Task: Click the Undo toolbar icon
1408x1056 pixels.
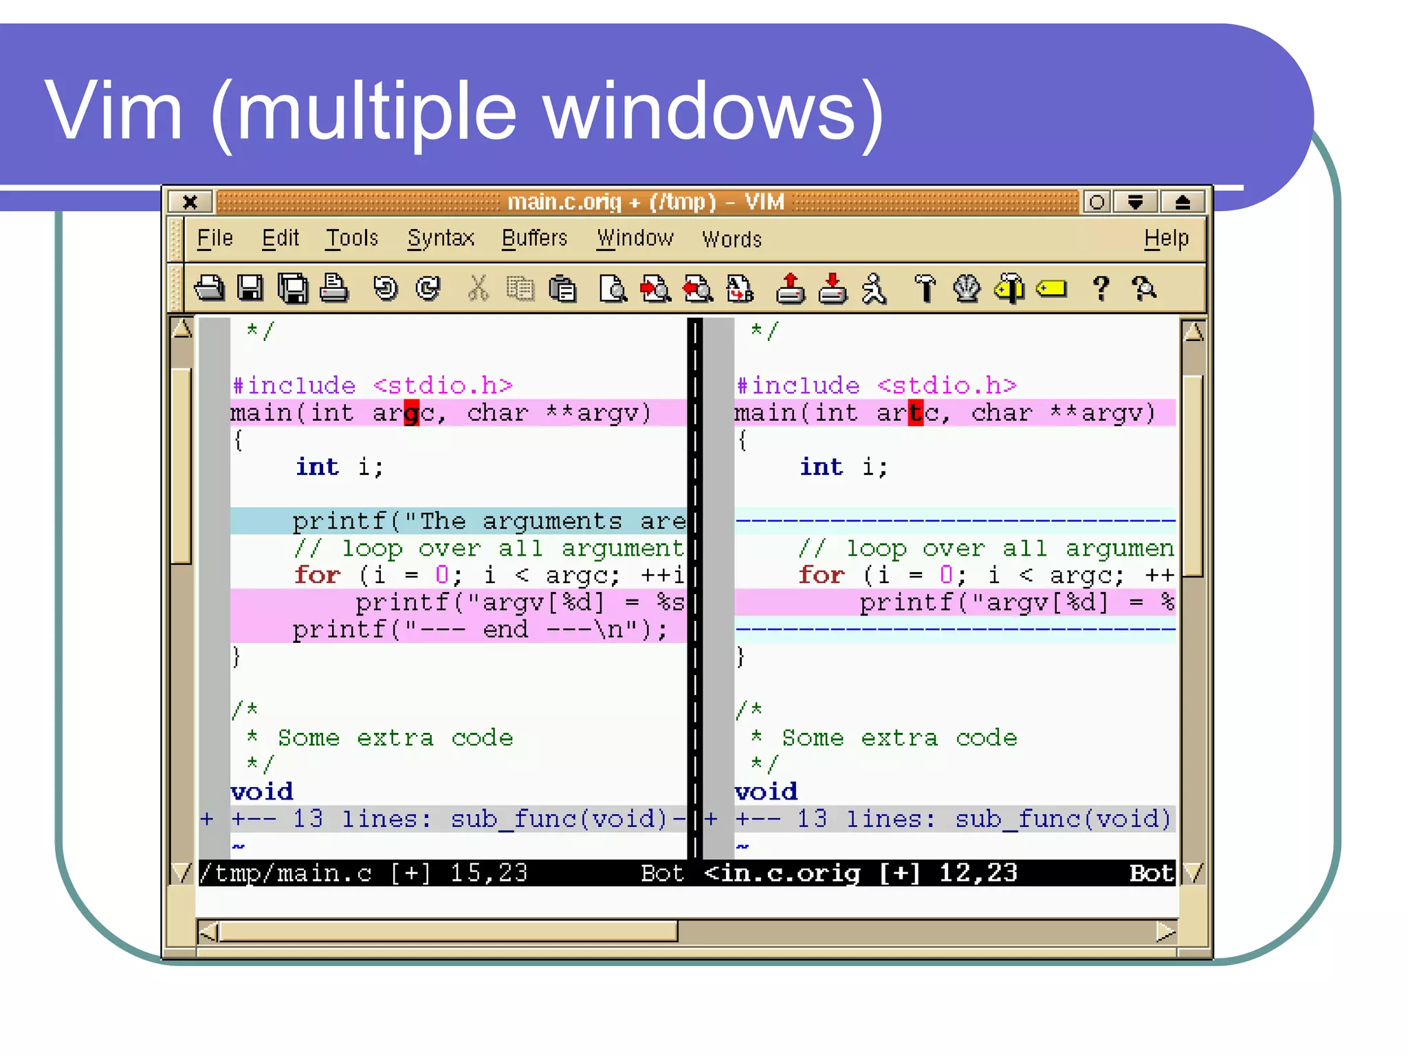Action: tap(385, 289)
